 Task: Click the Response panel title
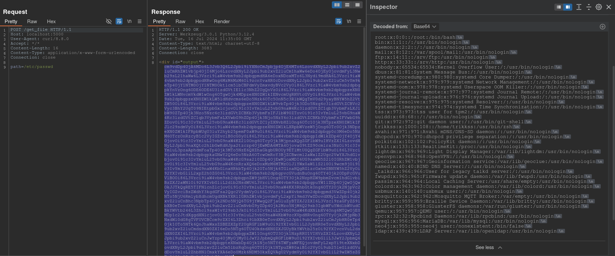point(166,12)
